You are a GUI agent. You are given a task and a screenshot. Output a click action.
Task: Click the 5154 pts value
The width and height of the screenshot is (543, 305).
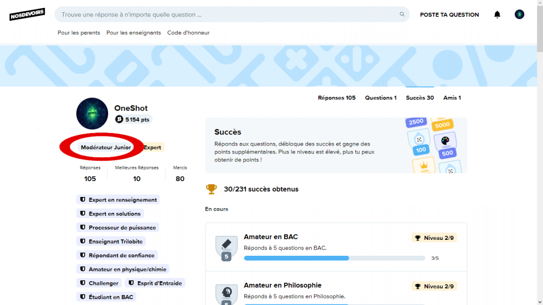137,120
